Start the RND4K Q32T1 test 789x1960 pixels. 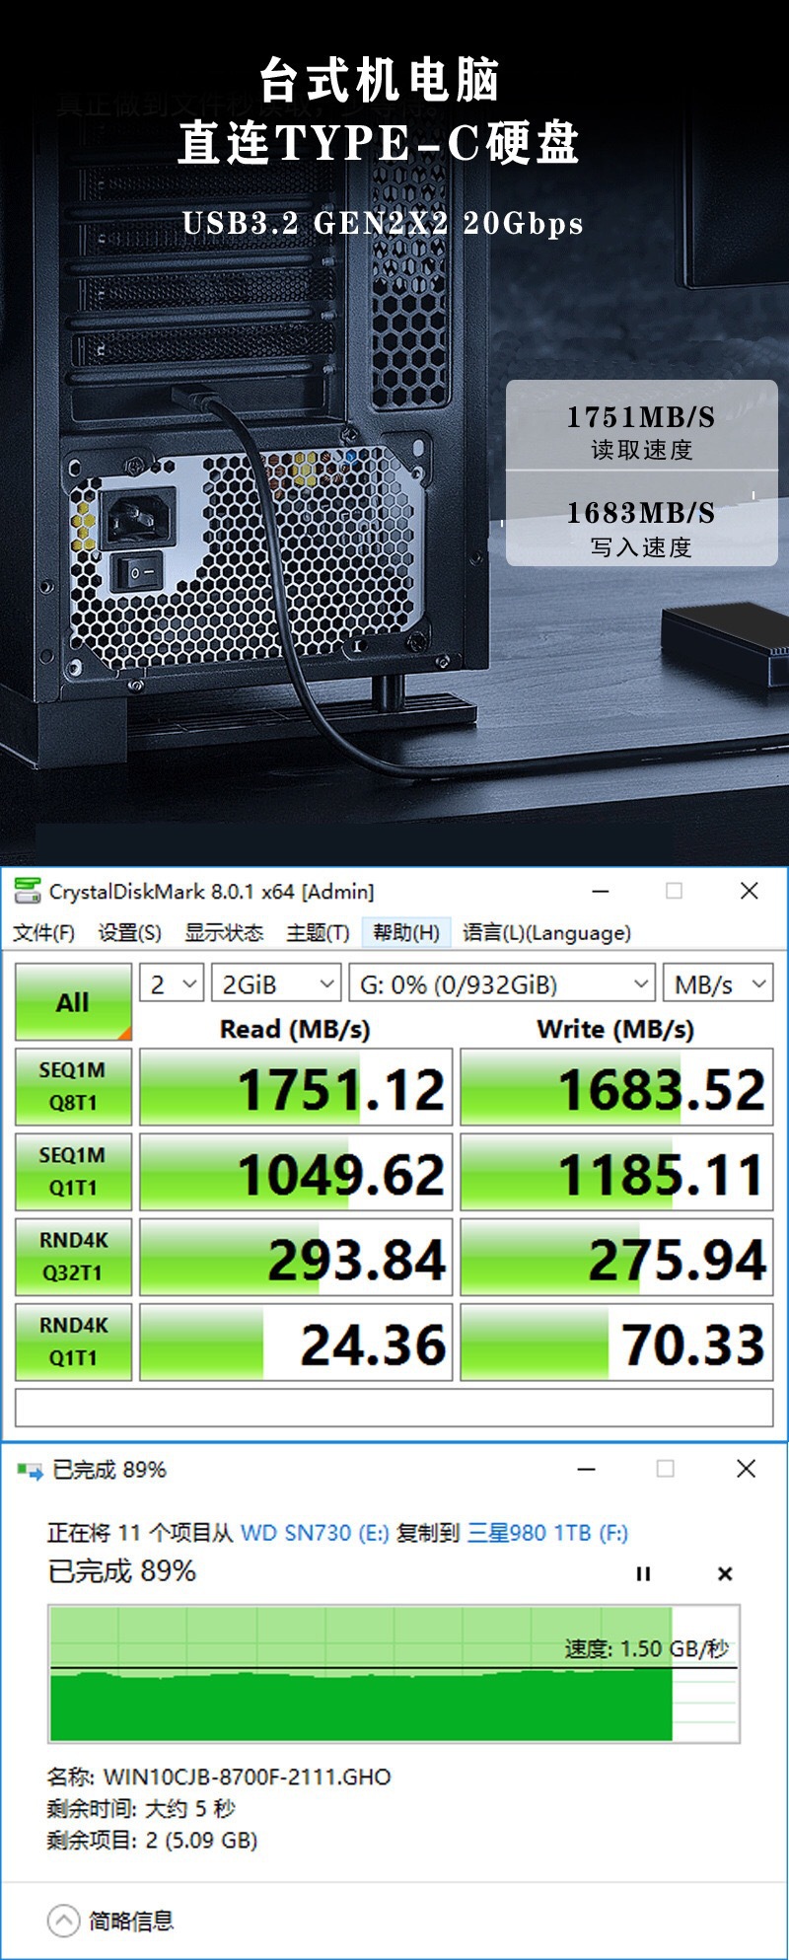click(x=74, y=1257)
